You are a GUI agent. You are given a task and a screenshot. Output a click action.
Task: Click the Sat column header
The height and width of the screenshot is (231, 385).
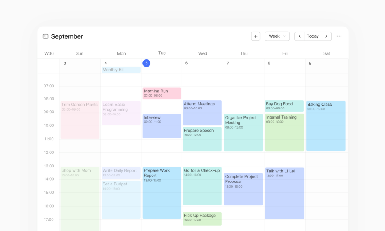click(327, 53)
